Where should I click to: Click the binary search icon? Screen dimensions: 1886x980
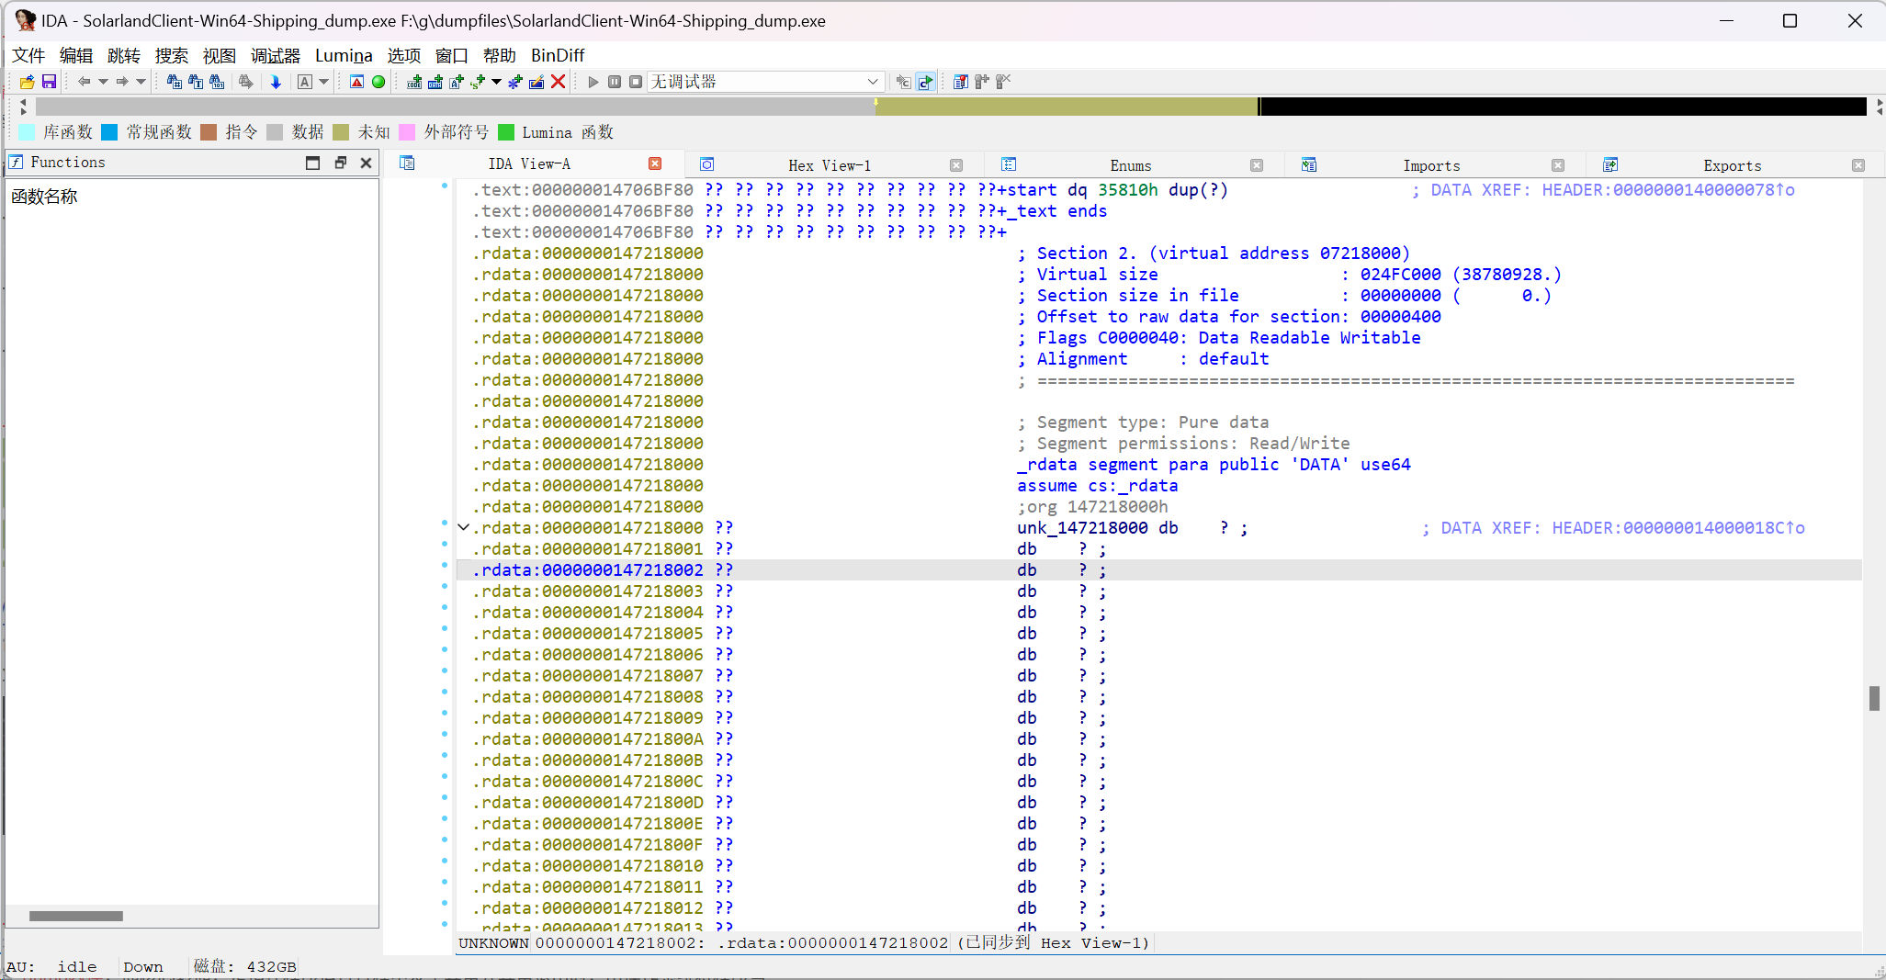[217, 82]
